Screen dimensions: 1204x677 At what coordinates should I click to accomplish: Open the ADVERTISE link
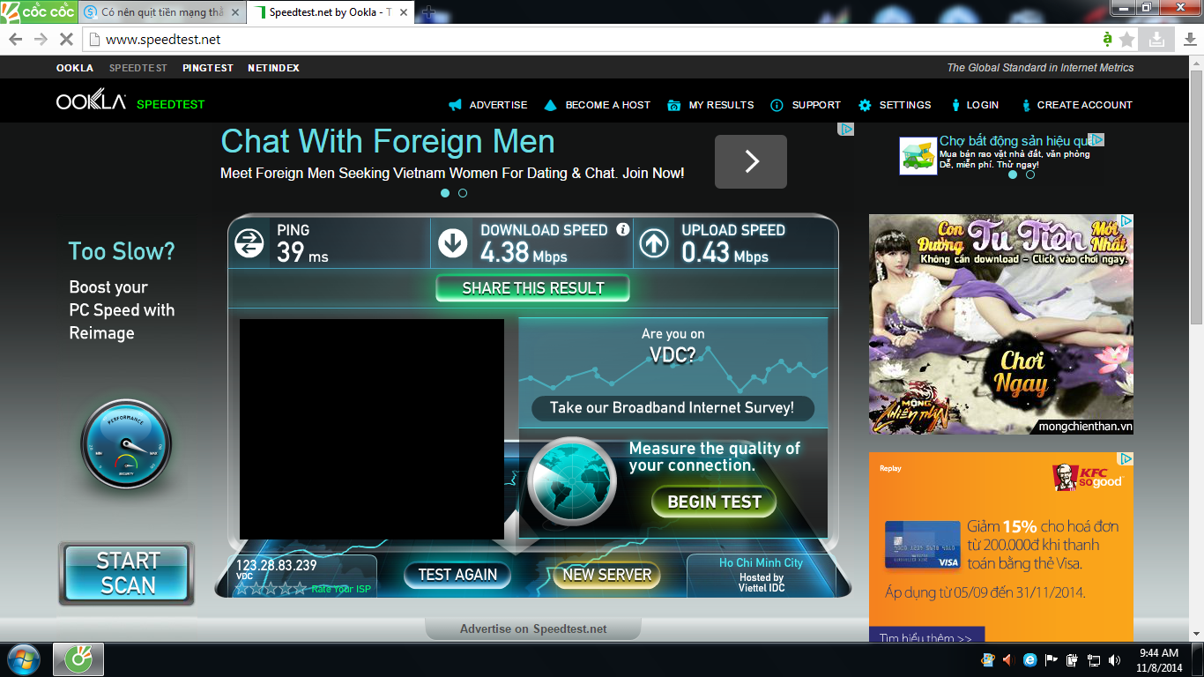[498, 105]
